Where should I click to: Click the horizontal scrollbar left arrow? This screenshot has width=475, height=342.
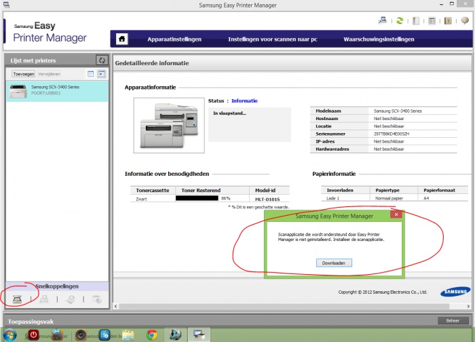tap(116, 306)
